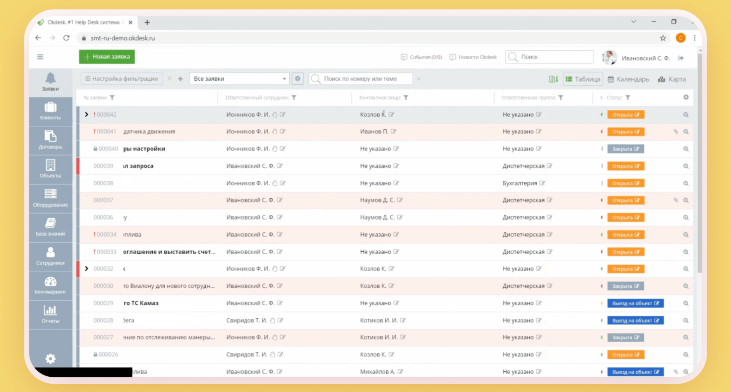Open the Клиенты section in sidebar
The height and width of the screenshot is (392, 731).
pyautogui.click(x=50, y=111)
